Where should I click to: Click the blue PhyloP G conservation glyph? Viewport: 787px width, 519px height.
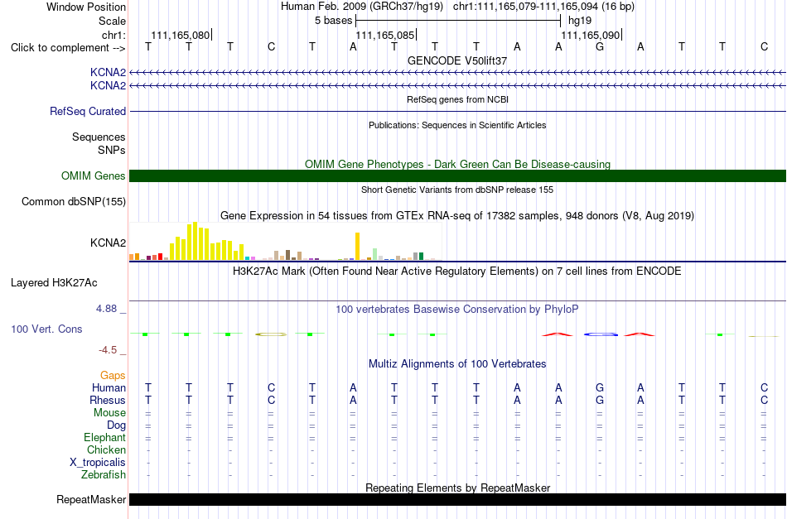point(601,334)
